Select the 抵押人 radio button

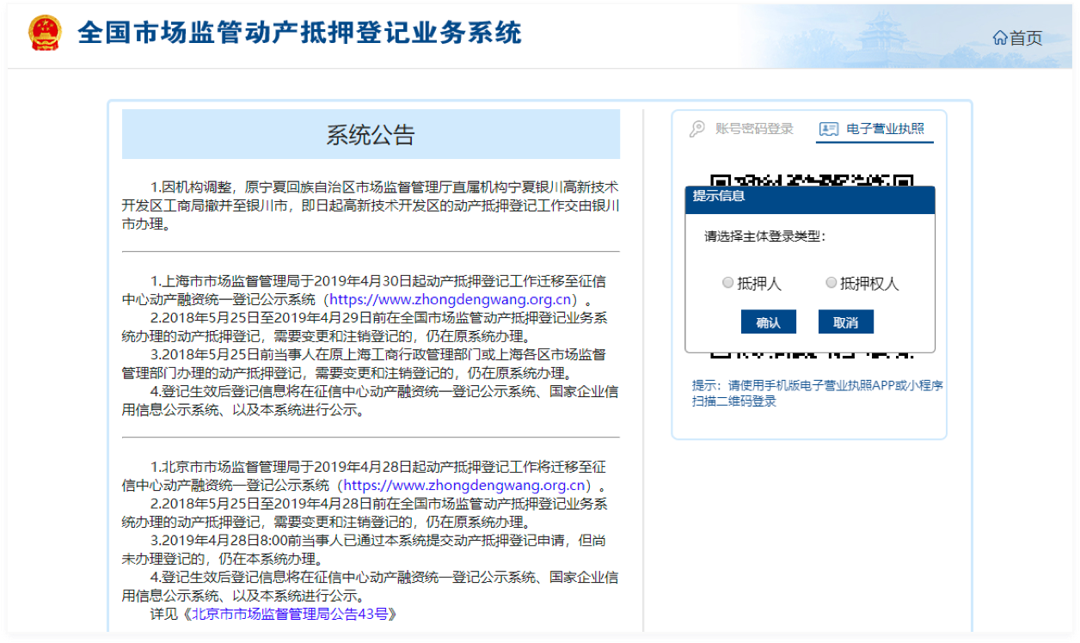pyautogui.click(x=728, y=283)
